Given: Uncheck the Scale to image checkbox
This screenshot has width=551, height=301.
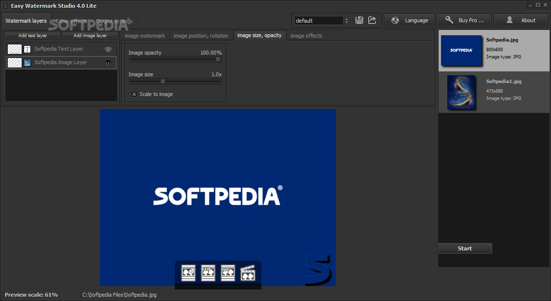Looking at the screenshot, I should [134, 94].
